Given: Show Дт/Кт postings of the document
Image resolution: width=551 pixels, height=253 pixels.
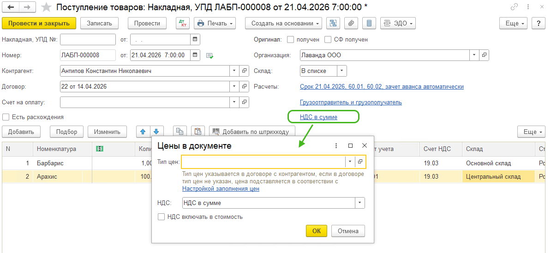Looking at the screenshot, I should tap(183, 23).
